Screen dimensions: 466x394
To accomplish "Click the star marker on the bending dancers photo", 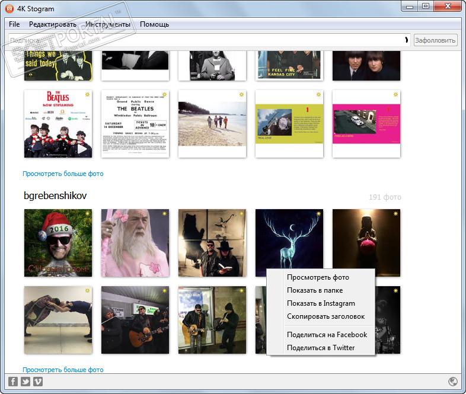I will (87, 290).
